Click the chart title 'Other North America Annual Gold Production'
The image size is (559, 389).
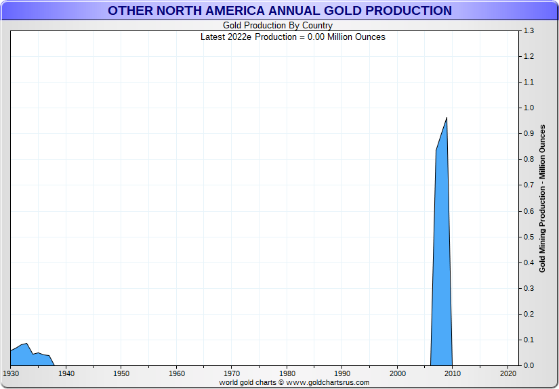(279, 11)
